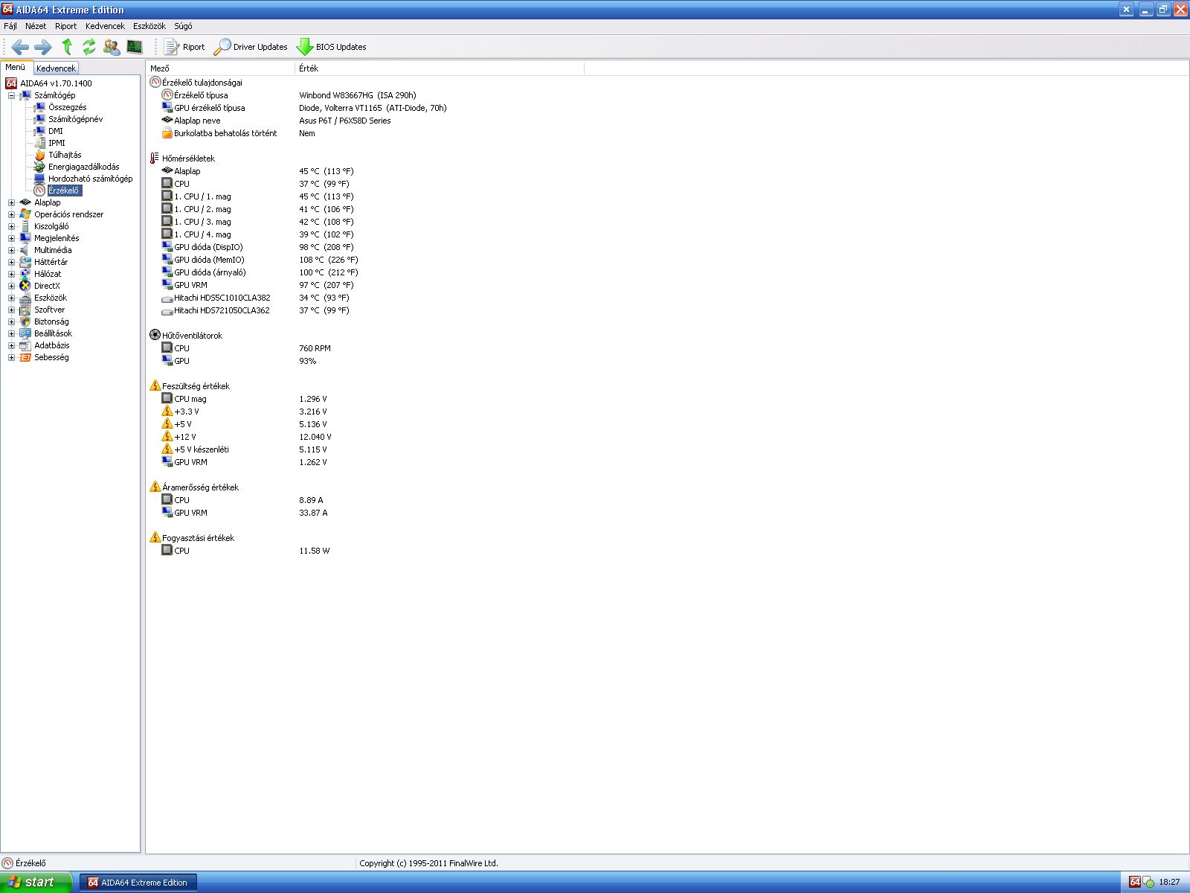Click the Eszközök tree item icon
1190x893 pixels.
25,298
